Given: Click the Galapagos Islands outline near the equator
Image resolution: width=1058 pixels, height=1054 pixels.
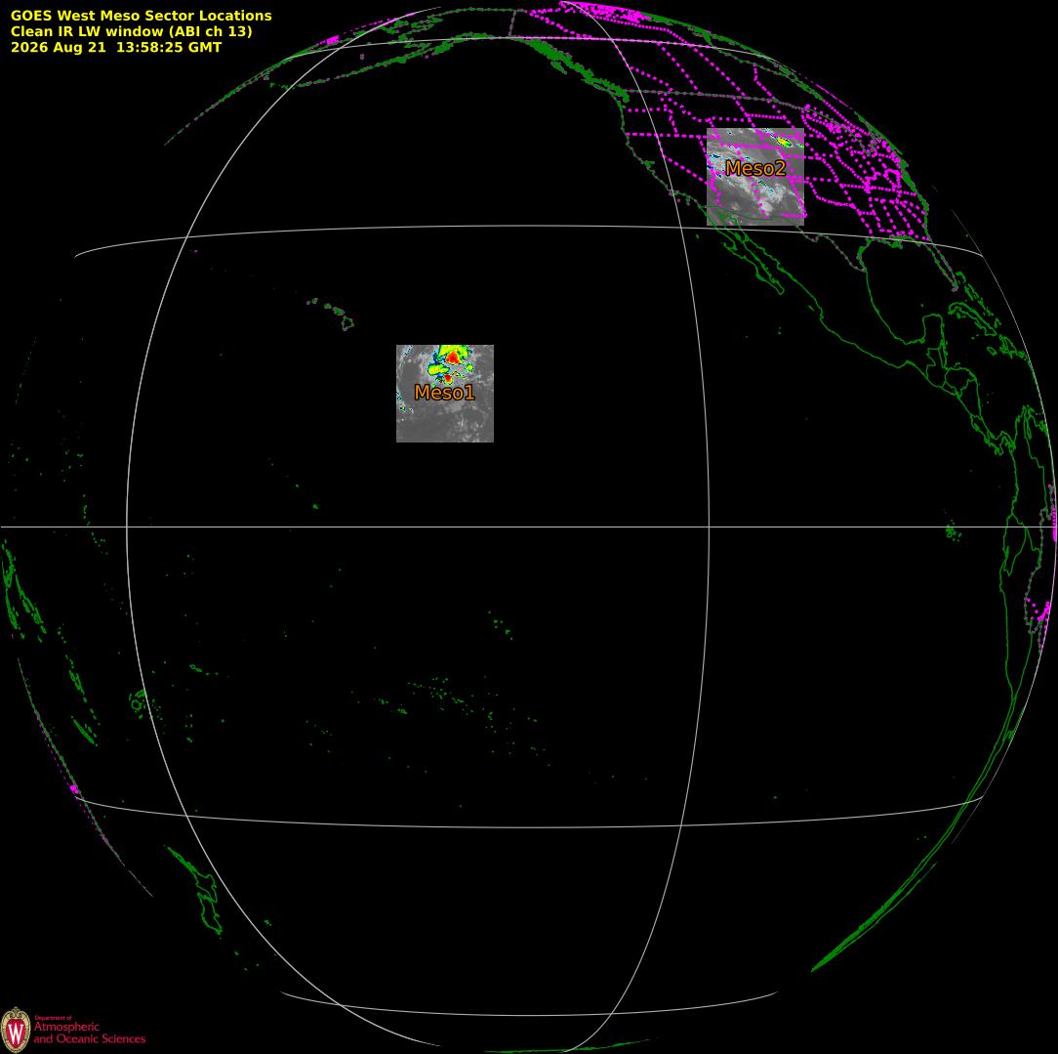Looking at the screenshot, I should point(953,531).
